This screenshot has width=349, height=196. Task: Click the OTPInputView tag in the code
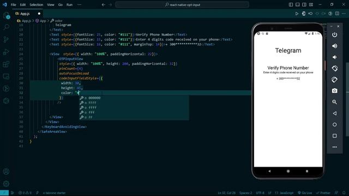click(71, 59)
